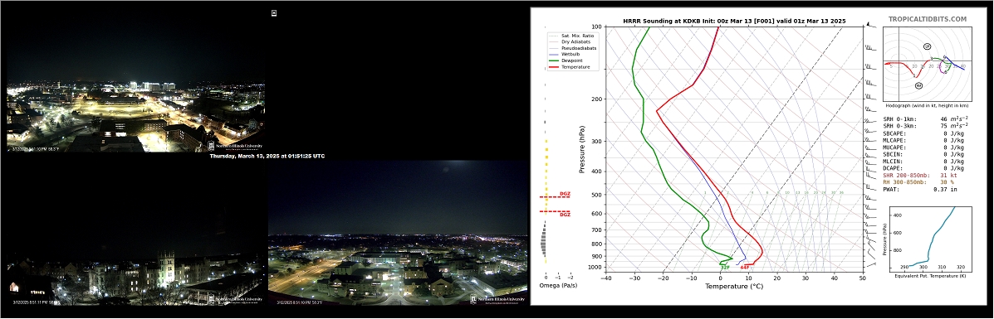Click the Thursday March 13 UTC timestamp text
Screen dimensions: 994x319
[267, 156]
